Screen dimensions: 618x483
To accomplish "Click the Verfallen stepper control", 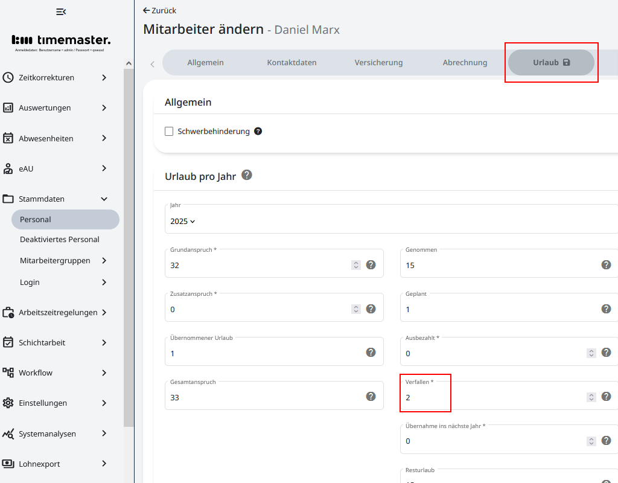I will pos(591,397).
